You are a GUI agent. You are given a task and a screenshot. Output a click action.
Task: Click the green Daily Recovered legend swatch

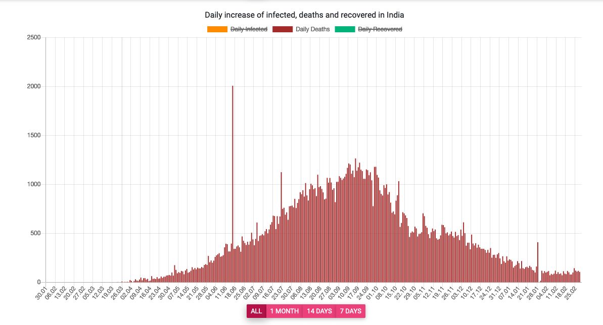point(345,29)
